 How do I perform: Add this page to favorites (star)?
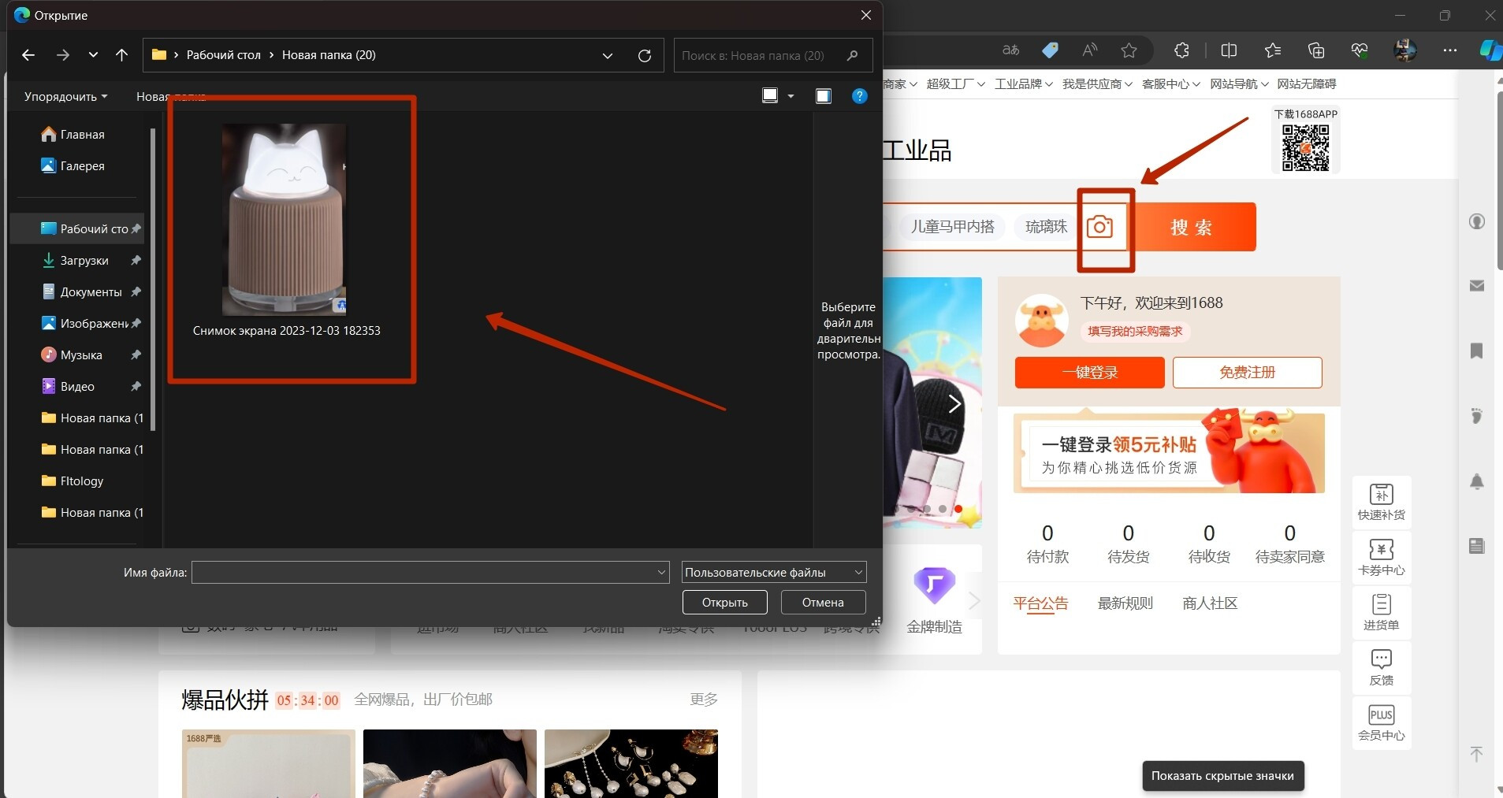point(1129,50)
